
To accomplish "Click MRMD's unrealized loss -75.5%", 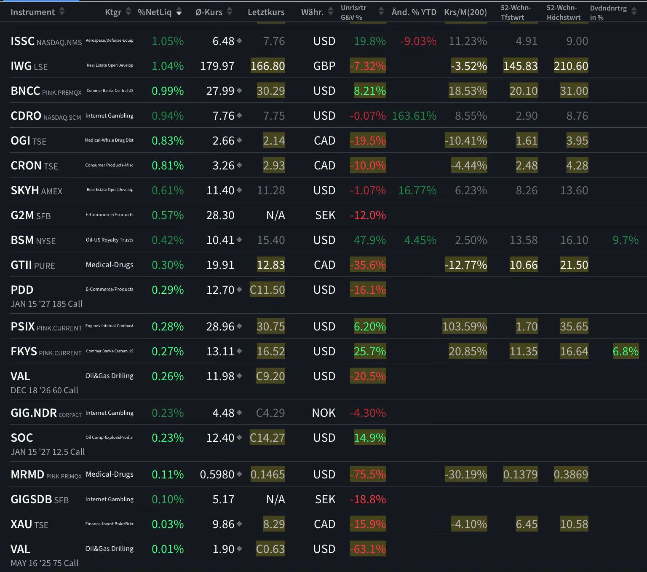I will pos(368,474).
